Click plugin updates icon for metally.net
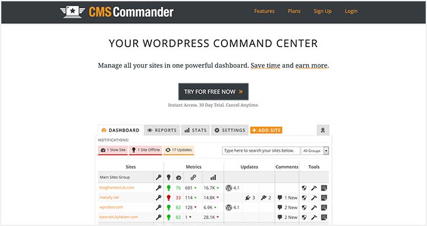Image resolution: width=427 pixels, height=226 pixels. pyautogui.click(x=247, y=198)
